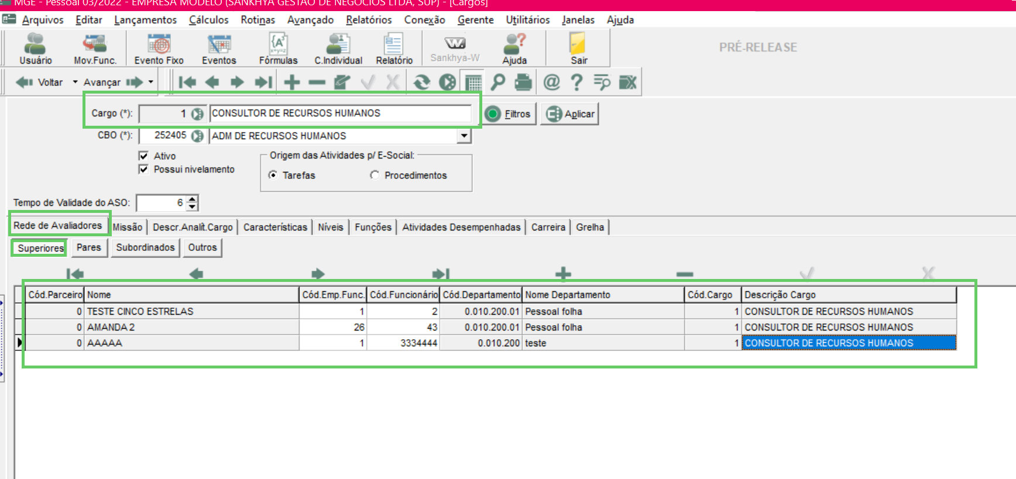Toggle Possui nivelamento checkbox
1016x479 pixels.
pos(143,170)
